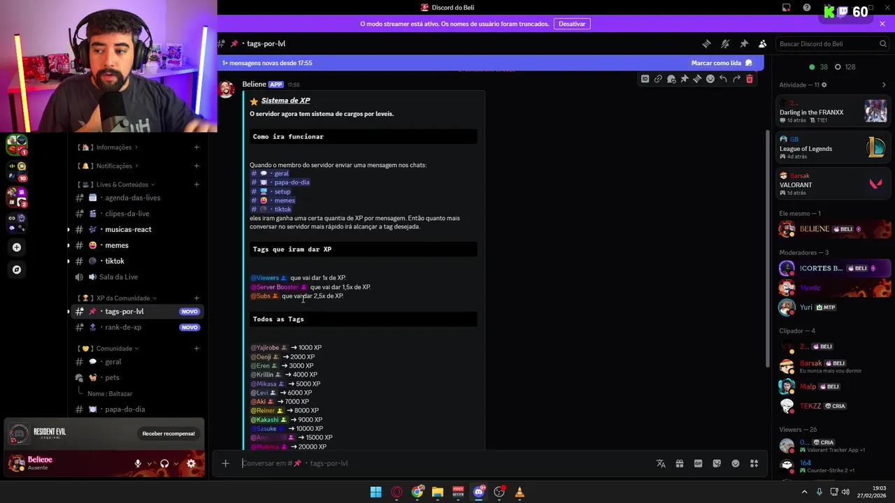The image size is (895, 503).
Task: Reply to message with left arrow icon
Action: 723,79
